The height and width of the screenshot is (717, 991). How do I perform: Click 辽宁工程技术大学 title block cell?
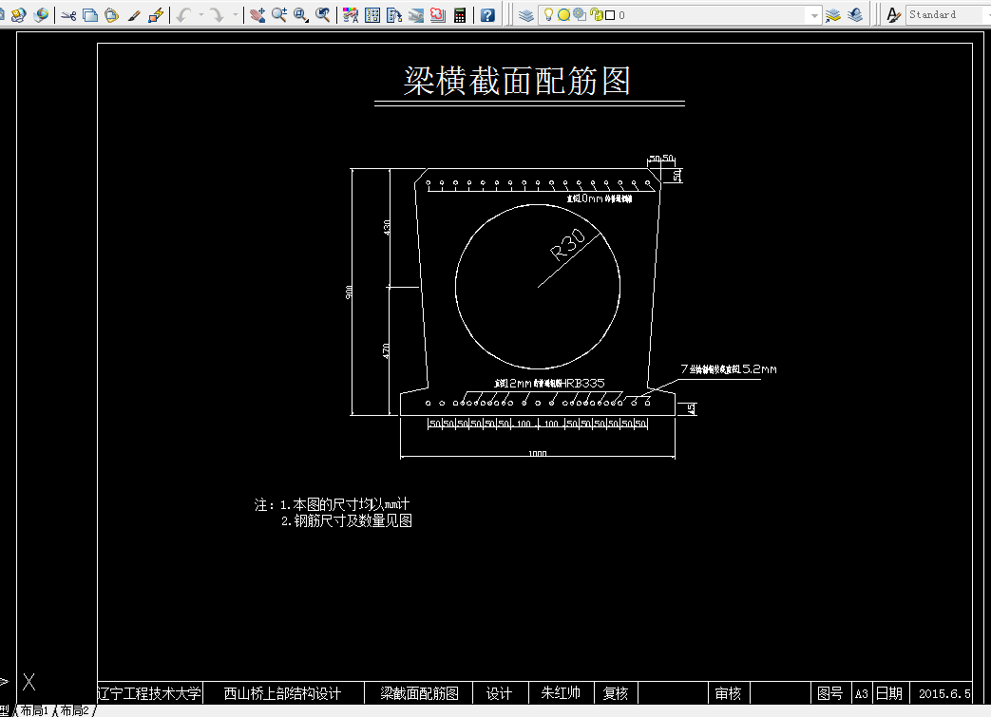click(x=150, y=693)
